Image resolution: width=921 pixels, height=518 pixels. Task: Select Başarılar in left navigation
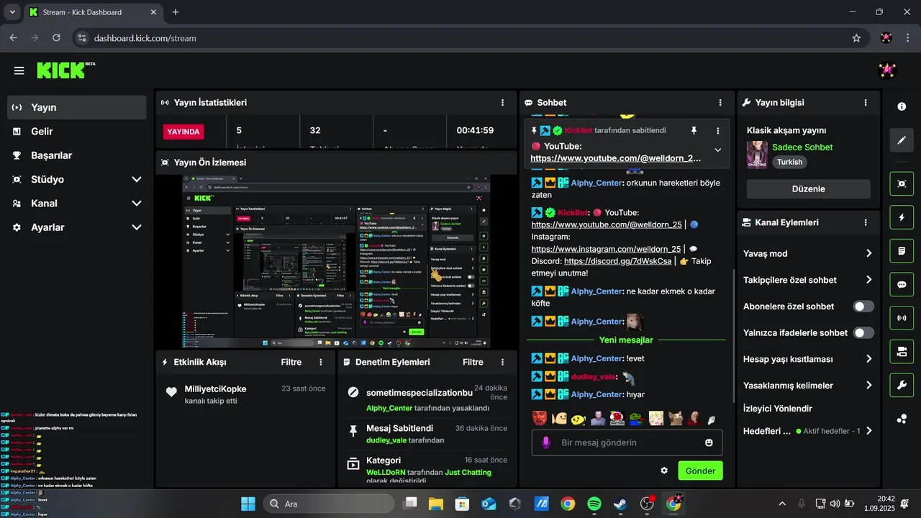[78, 155]
